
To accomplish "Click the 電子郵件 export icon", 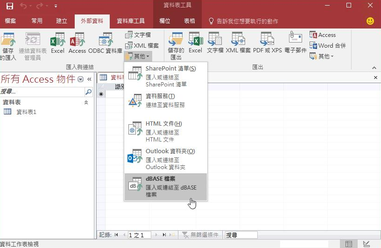I will [x=295, y=43].
